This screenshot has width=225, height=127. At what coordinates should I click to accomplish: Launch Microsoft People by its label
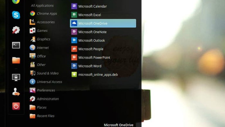[91, 49]
